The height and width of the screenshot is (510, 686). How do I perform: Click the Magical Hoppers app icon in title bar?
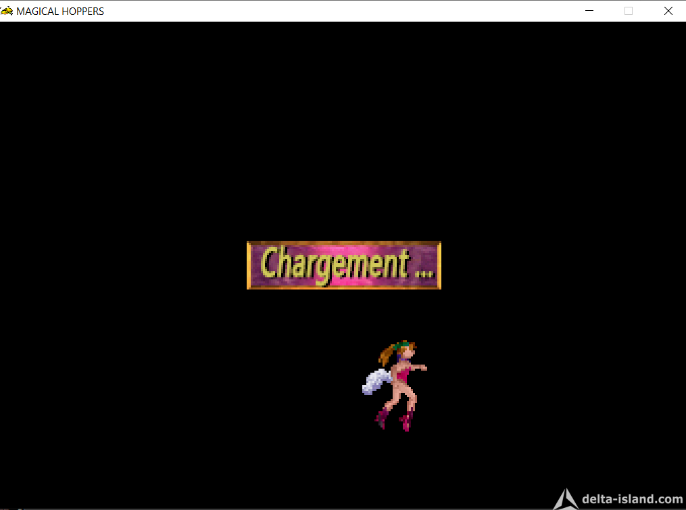coord(6,11)
